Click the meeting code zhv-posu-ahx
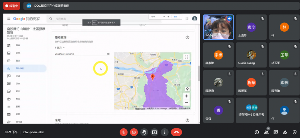Screen dimensions: 300x138 pos(33,132)
